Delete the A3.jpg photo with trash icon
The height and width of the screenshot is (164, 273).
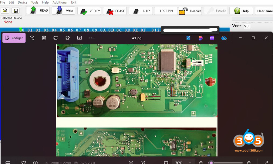coord(44,38)
